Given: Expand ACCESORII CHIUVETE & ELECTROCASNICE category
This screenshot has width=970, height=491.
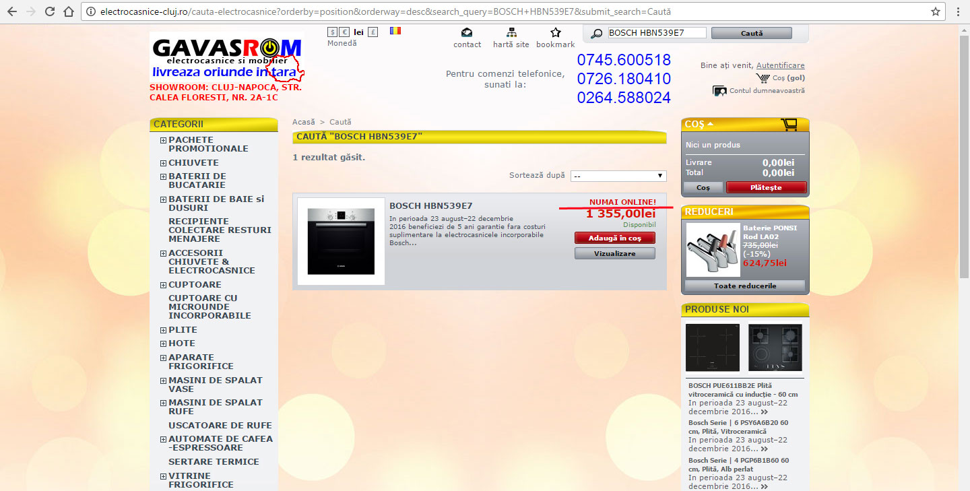Looking at the screenshot, I should click(x=163, y=254).
